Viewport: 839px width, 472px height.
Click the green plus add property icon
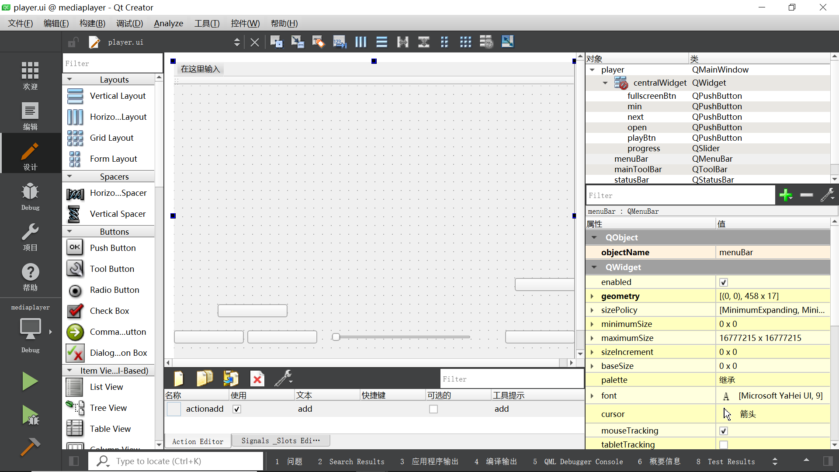pyautogui.click(x=786, y=195)
